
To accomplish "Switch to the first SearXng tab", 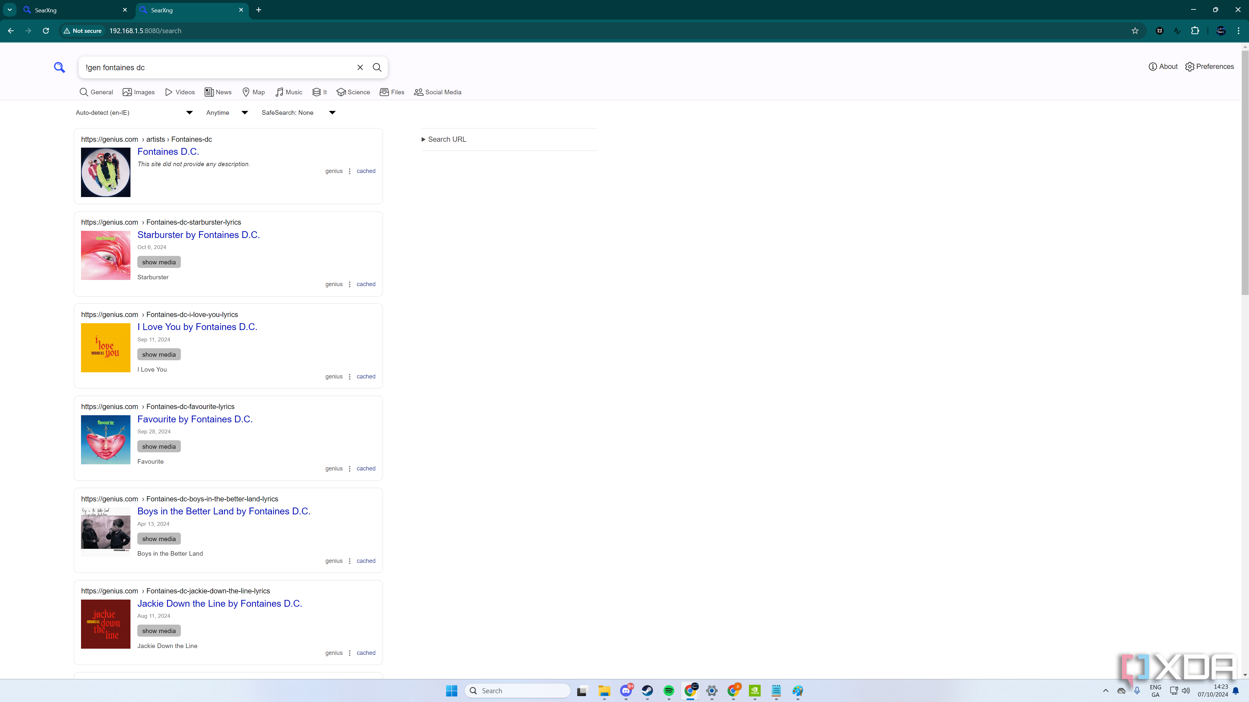I will point(75,10).
